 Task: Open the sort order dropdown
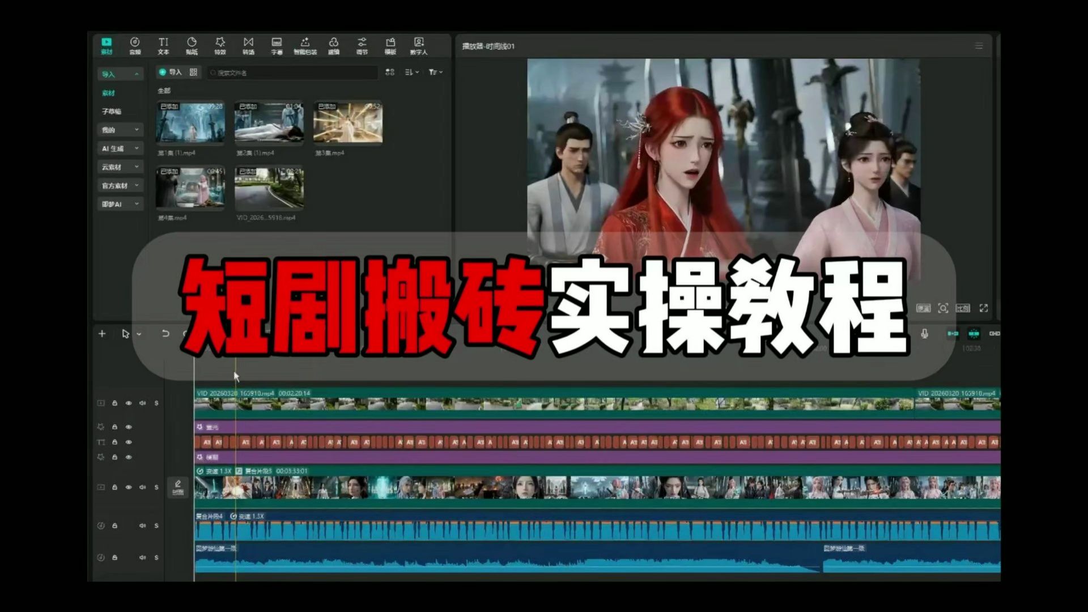pyautogui.click(x=412, y=72)
